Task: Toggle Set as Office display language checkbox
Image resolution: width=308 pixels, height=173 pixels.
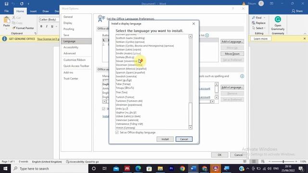Action: 117,133
